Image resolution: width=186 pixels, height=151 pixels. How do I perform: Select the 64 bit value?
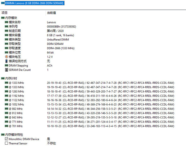tap(50, 53)
